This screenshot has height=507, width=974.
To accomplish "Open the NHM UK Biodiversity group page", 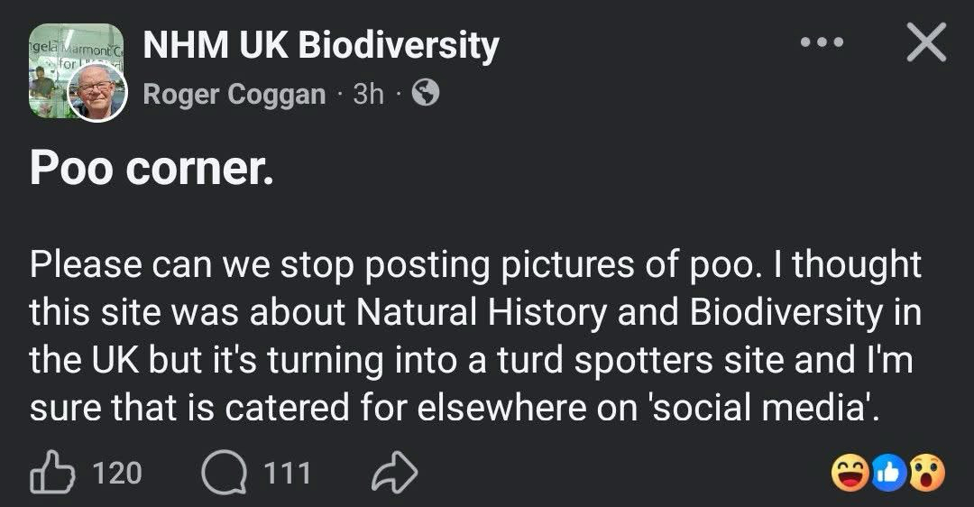I will click(320, 45).
